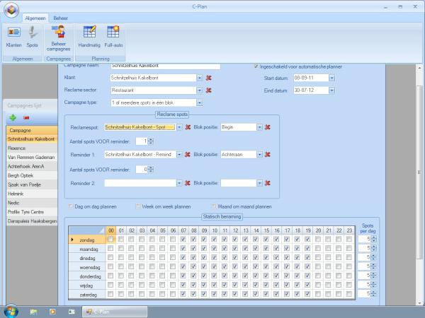Click the C-Plan application orb button

11,10
